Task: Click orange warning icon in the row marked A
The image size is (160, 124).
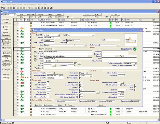Action: point(22,77)
